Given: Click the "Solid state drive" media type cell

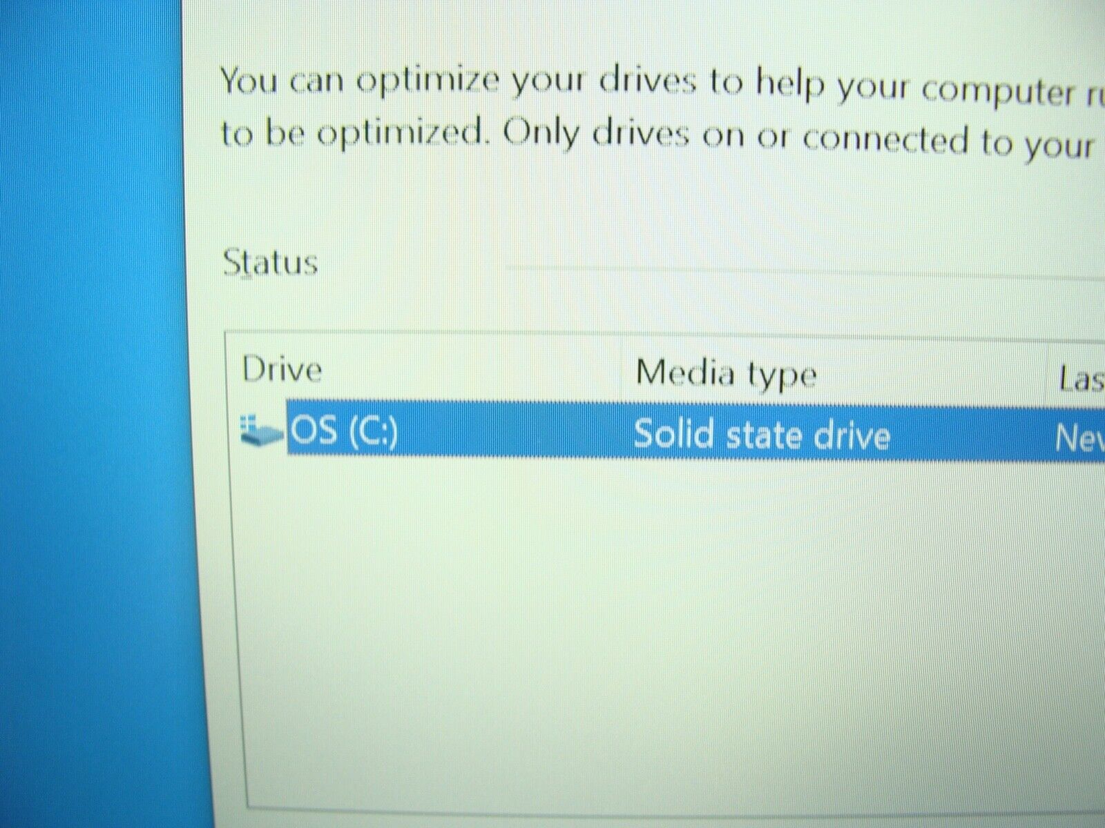Looking at the screenshot, I should pyautogui.click(x=762, y=435).
